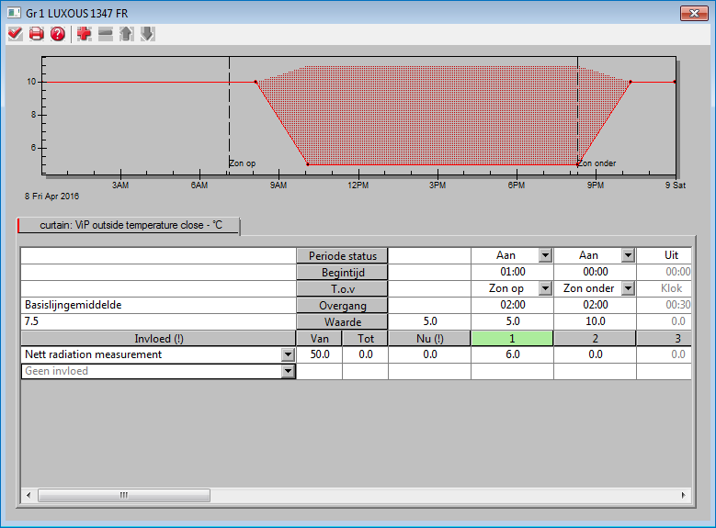
Task: Expand the Geen invloed dropdown
Action: pos(288,371)
